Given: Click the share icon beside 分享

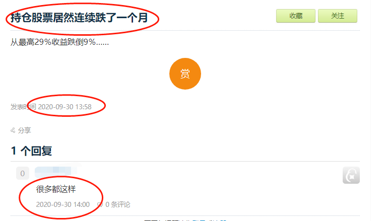Looking at the screenshot, I should tap(13, 130).
